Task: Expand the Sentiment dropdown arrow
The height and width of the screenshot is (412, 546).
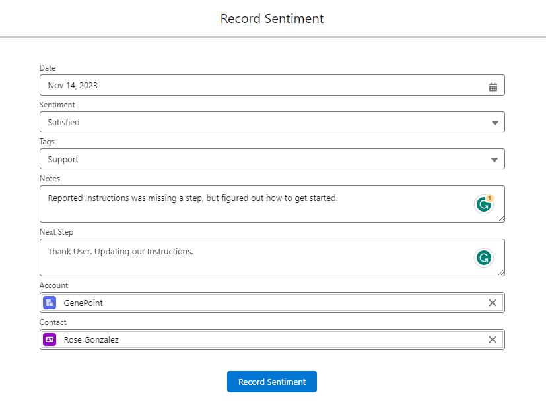Action: tap(495, 123)
